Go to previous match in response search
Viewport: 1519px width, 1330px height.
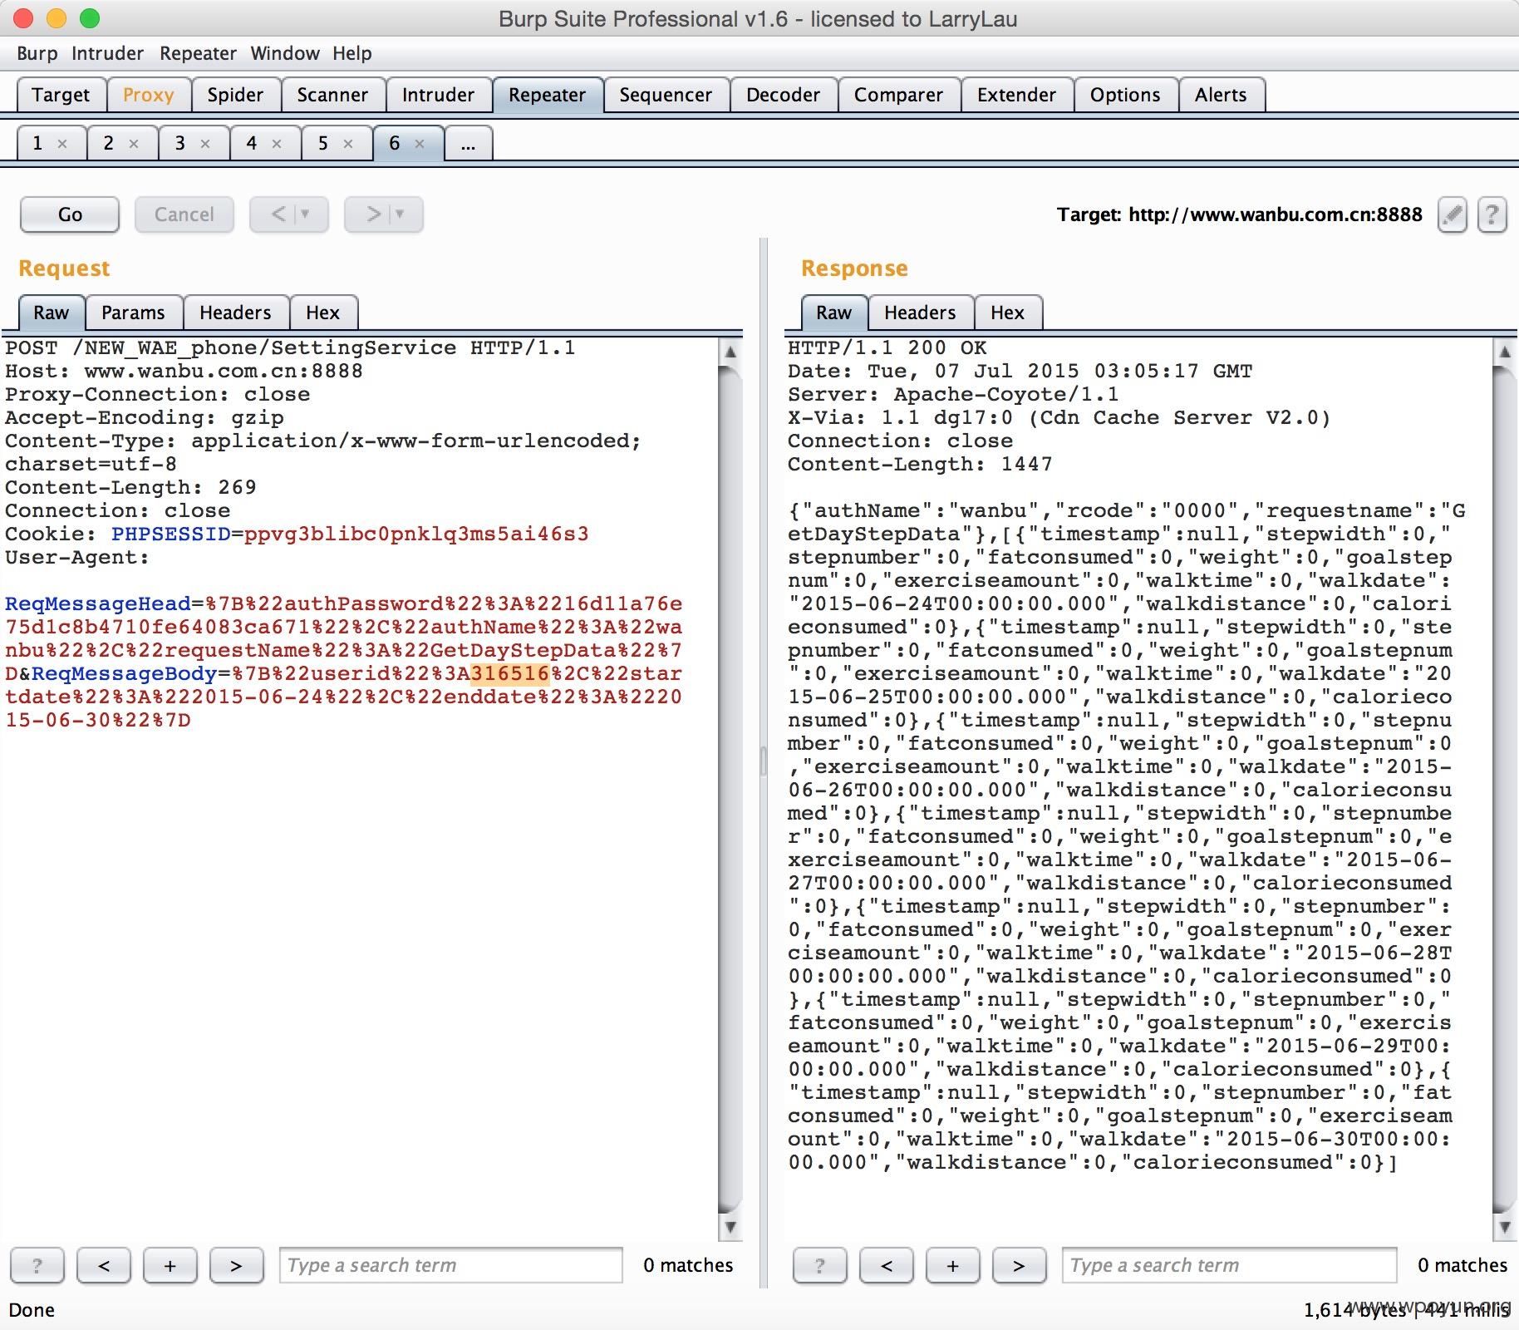[x=886, y=1265]
